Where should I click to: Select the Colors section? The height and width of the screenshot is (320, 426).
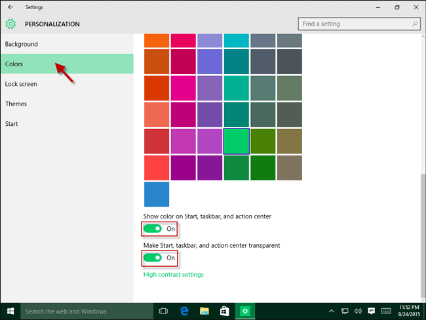[x=67, y=64]
